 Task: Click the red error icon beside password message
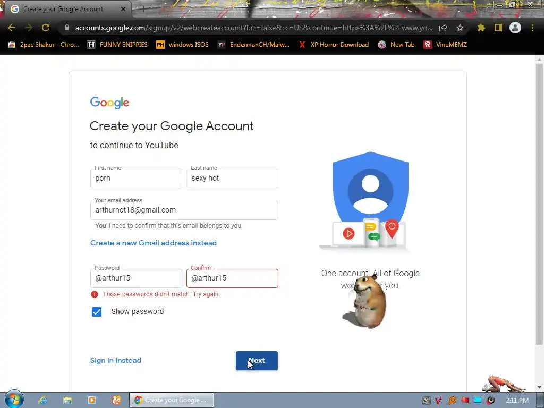pos(95,294)
